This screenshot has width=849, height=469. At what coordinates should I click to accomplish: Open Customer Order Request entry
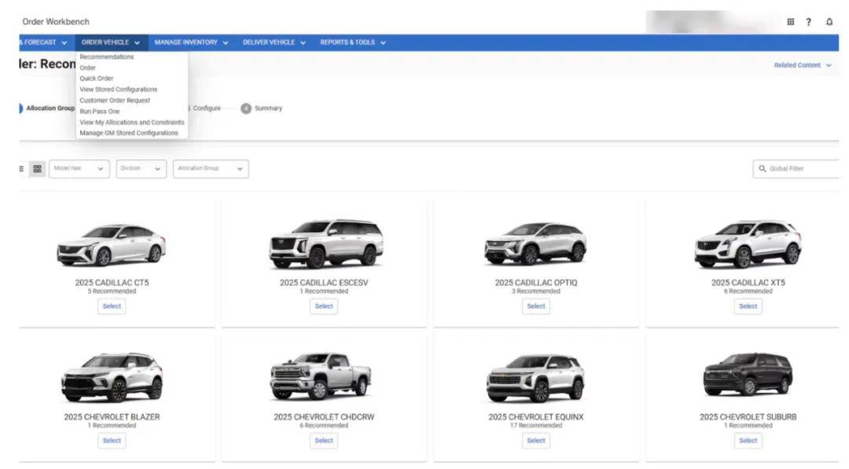115,100
